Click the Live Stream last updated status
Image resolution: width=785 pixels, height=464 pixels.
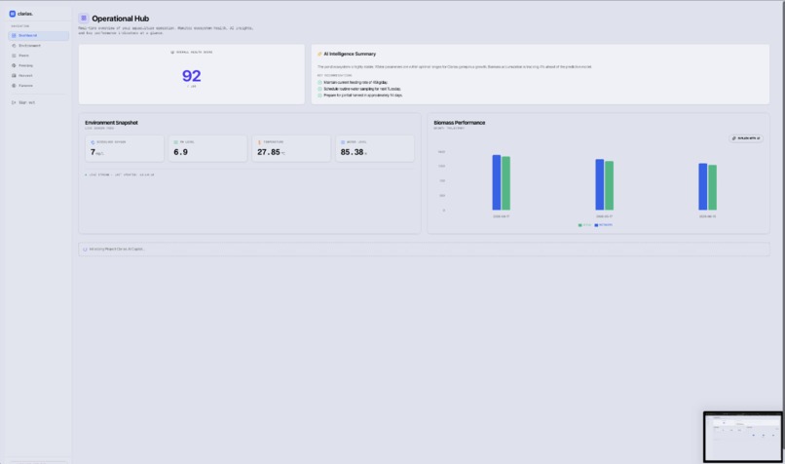click(x=120, y=174)
